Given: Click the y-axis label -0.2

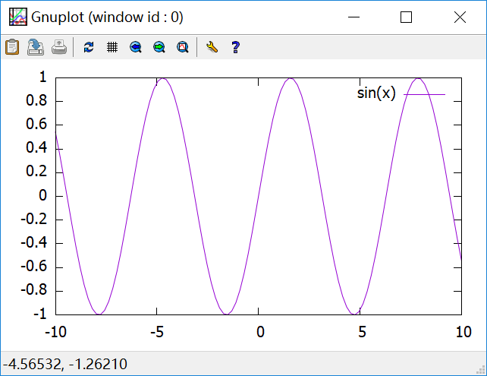Looking at the screenshot, I should [x=34, y=220].
